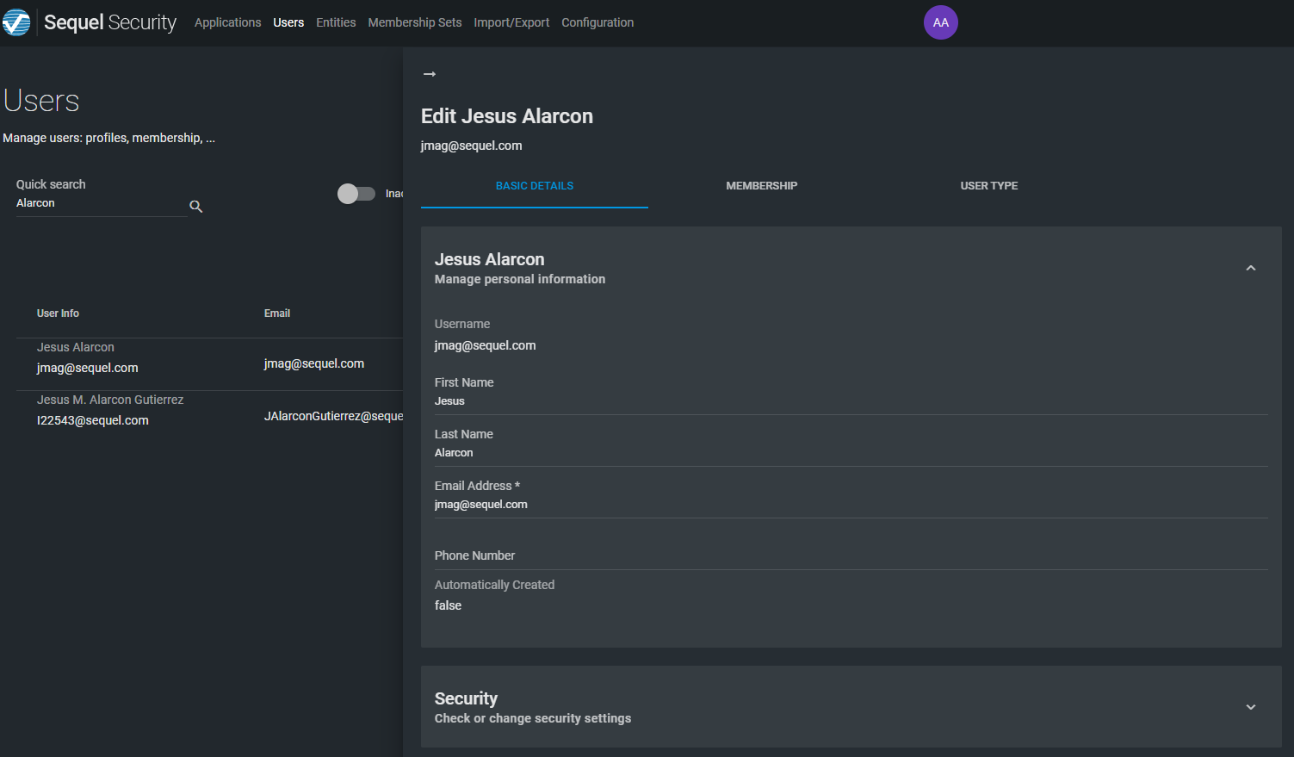The height and width of the screenshot is (757, 1294).
Task: Edit the First Name field
Action: 850,401
